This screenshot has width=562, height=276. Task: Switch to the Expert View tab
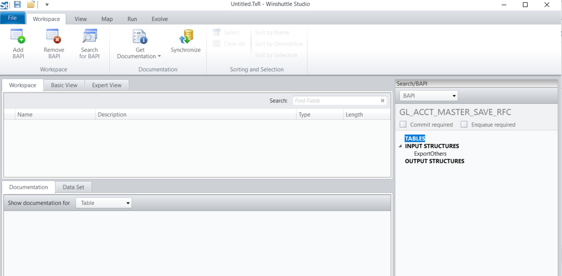107,85
